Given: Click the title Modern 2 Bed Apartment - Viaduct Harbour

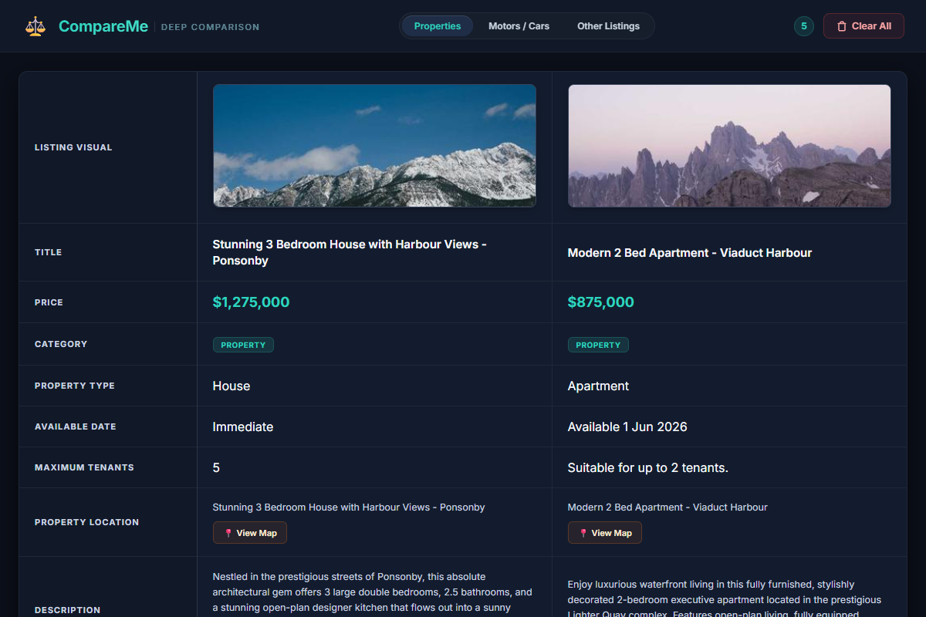Looking at the screenshot, I should pos(690,253).
